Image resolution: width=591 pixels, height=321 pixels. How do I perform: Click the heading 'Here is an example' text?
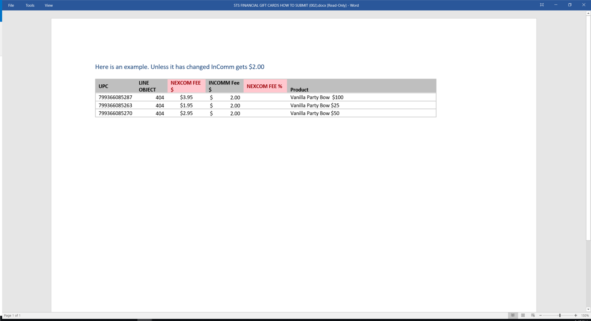point(180,67)
